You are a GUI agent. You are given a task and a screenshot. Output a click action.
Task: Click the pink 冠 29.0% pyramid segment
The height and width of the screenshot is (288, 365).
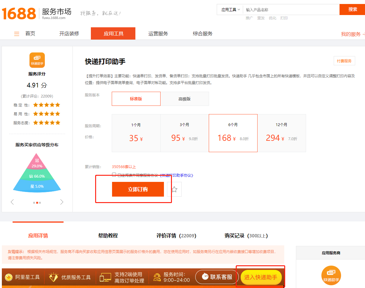[37, 161]
